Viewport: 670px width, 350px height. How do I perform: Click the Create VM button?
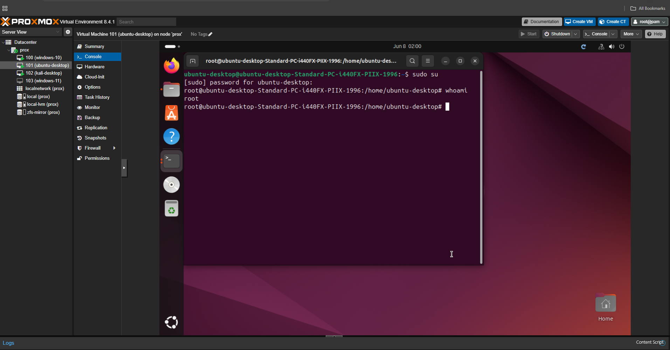[579, 21]
